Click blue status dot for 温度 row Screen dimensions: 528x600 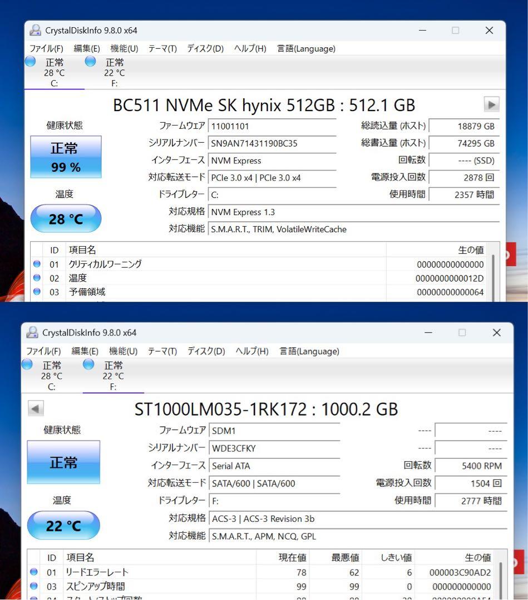point(37,278)
